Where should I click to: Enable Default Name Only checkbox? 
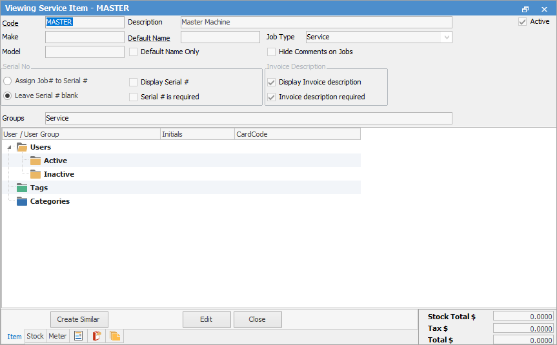click(133, 52)
